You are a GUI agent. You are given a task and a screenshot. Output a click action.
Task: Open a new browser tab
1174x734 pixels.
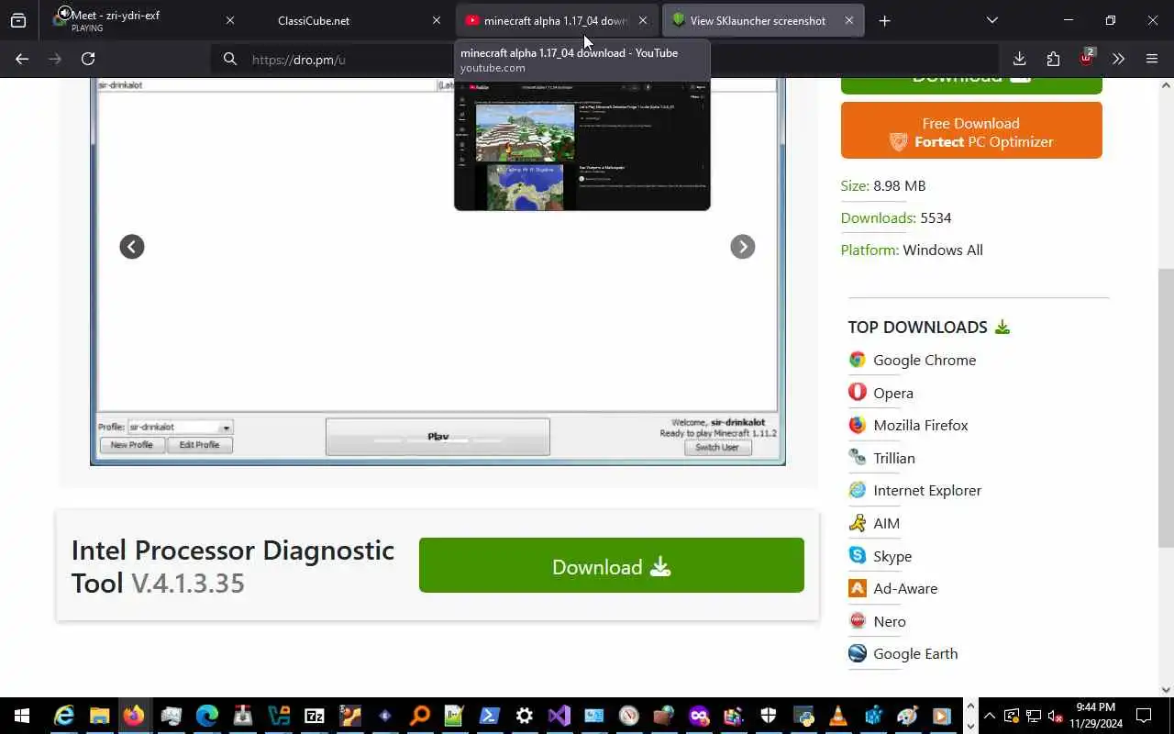[884, 20]
